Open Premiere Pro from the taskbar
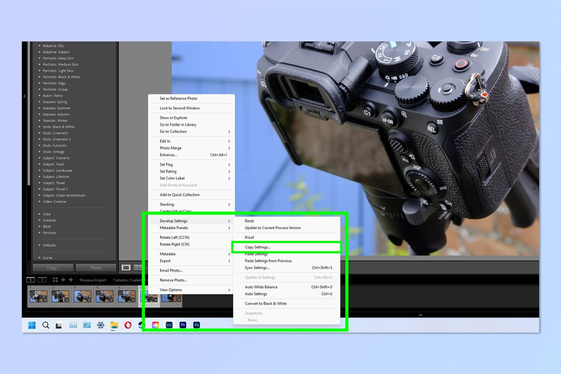 [x=183, y=324]
